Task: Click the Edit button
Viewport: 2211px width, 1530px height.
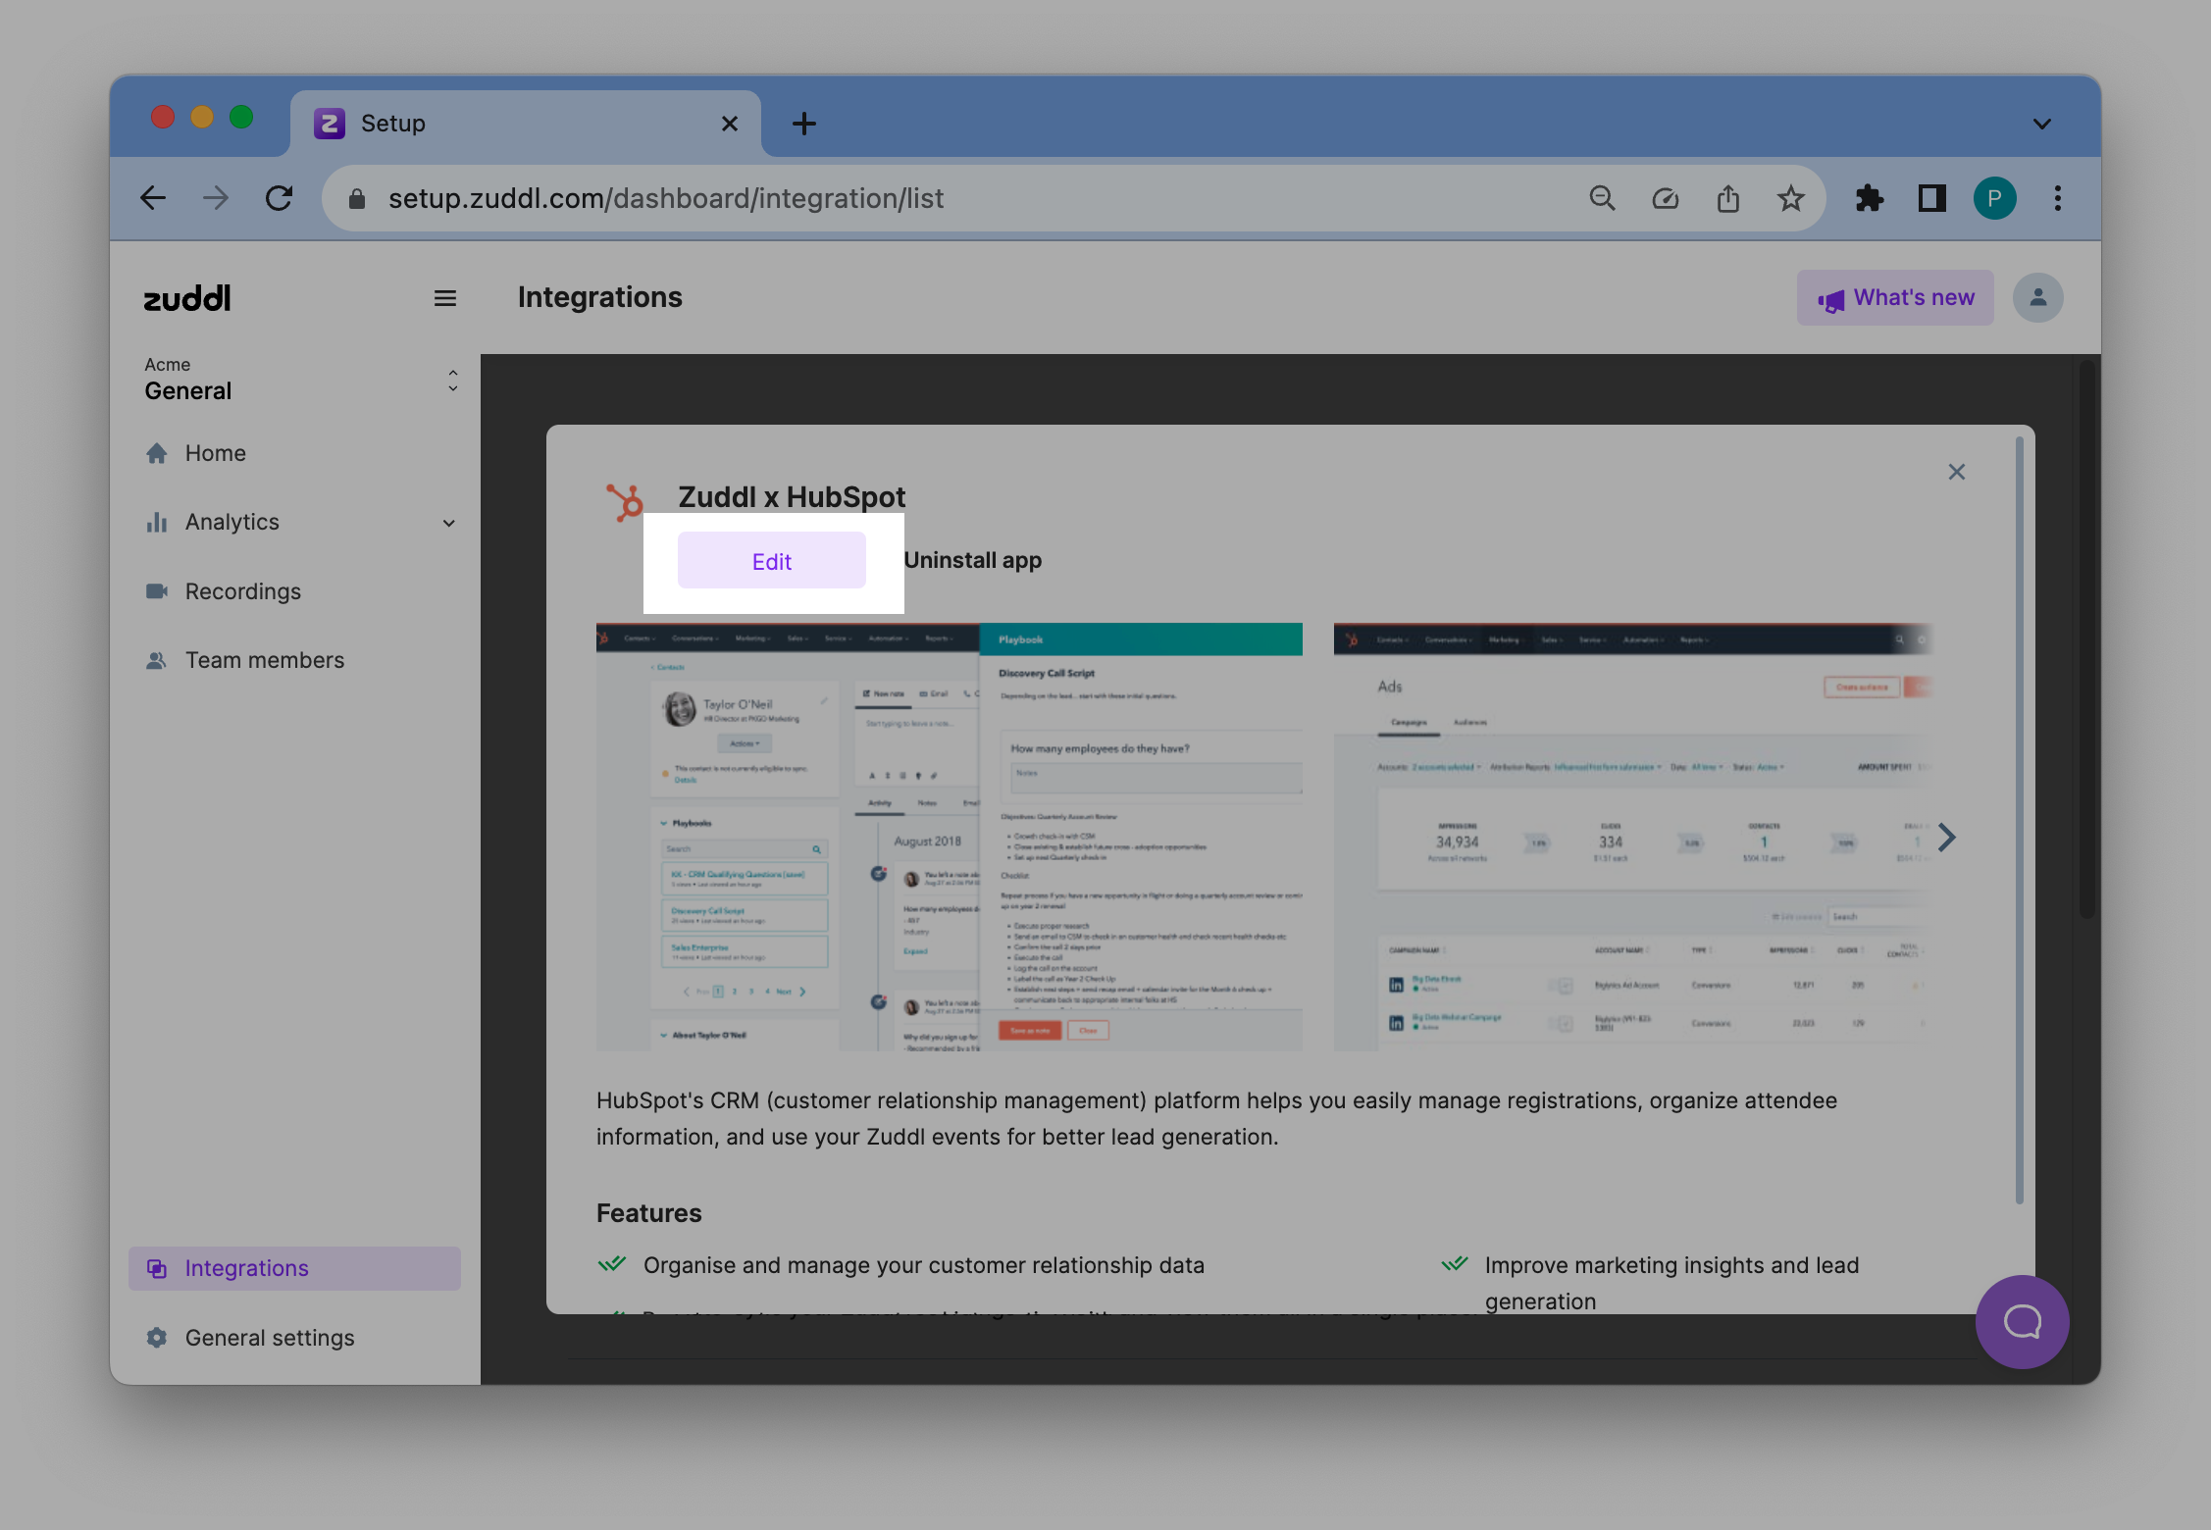Action: coord(771,561)
